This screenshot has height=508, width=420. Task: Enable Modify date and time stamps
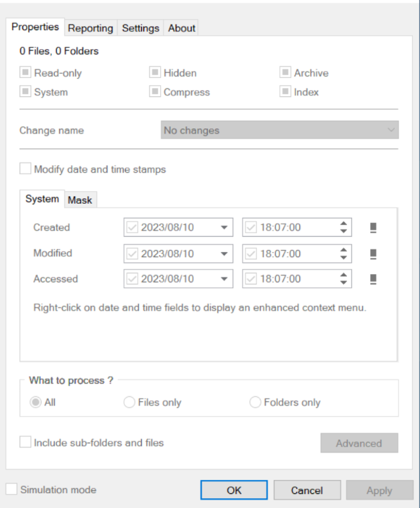[25, 169]
